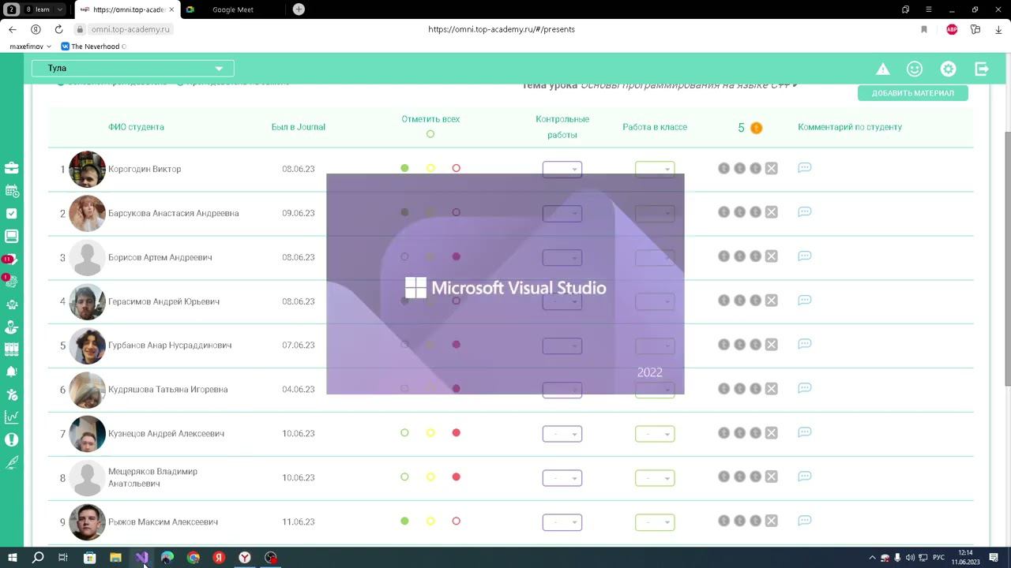Screen dimensions: 1011x568
Task: Open Контрольные работы dropdown for Мещеряков Владимир
Action: pos(562,478)
